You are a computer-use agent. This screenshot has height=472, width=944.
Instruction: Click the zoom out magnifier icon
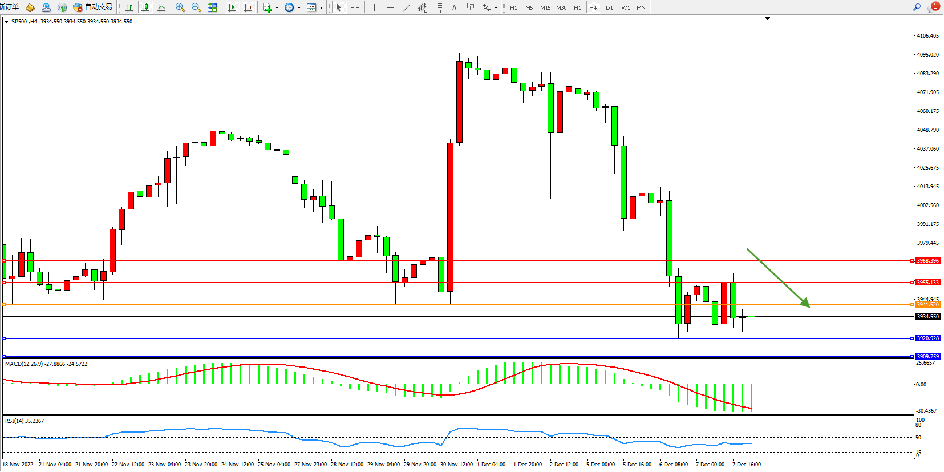coord(196,7)
